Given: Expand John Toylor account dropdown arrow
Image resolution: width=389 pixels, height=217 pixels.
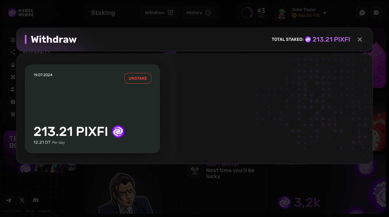Looking at the screenshot, I should tap(325, 13).
